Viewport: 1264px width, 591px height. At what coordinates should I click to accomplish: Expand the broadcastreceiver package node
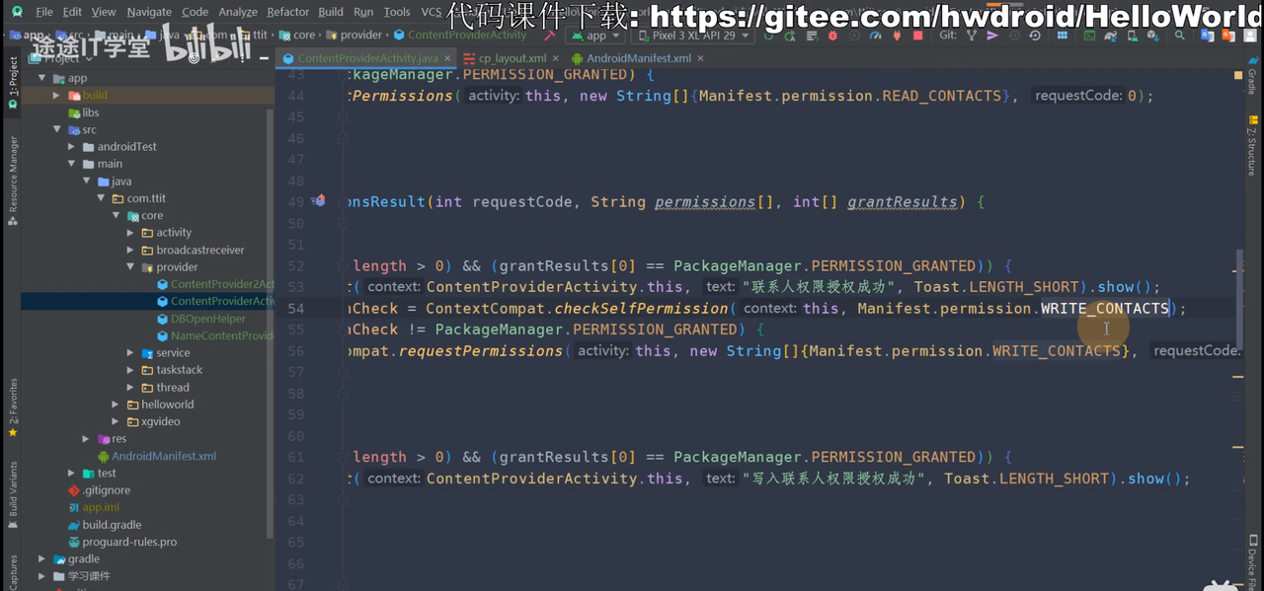pos(130,250)
